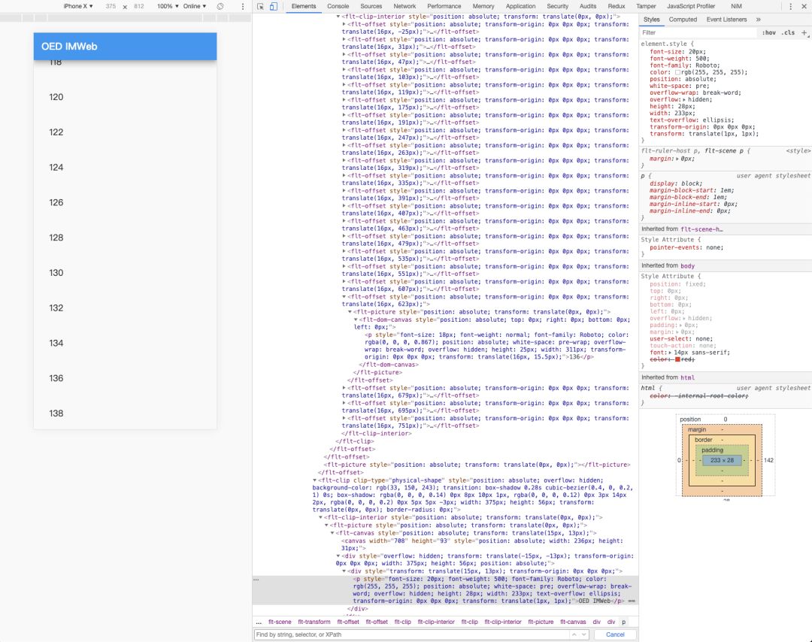This screenshot has height=642, width=812.
Task: Switch to the Computed styles tab
Action: coord(683,19)
